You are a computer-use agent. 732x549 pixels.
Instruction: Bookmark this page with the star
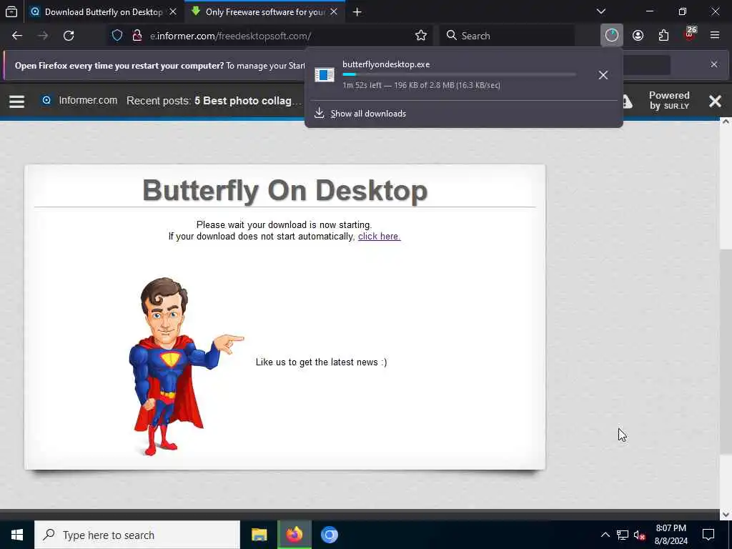pos(420,36)
